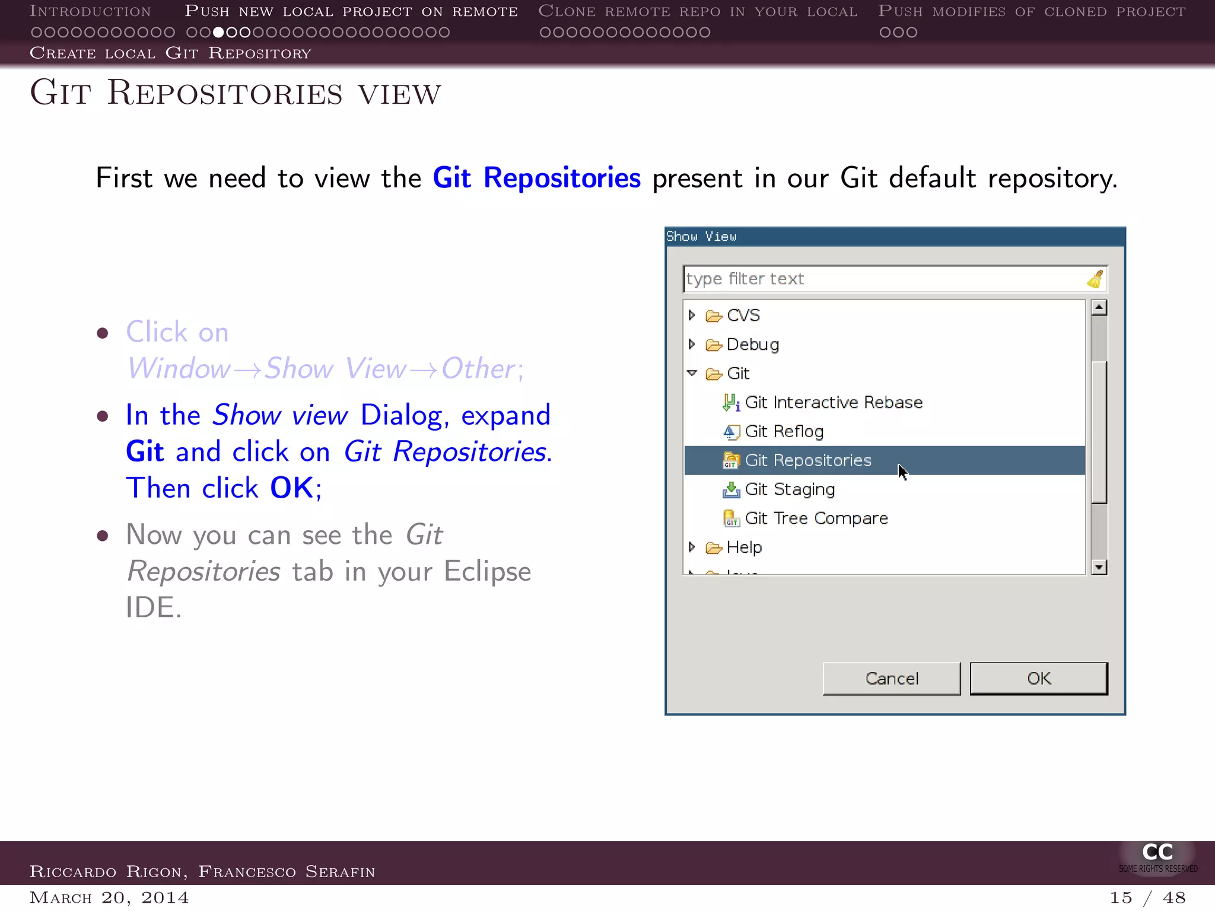The width and height of the screenshot is (1215, 911).
Task: Select the Git category label
Action: (738, 374)
